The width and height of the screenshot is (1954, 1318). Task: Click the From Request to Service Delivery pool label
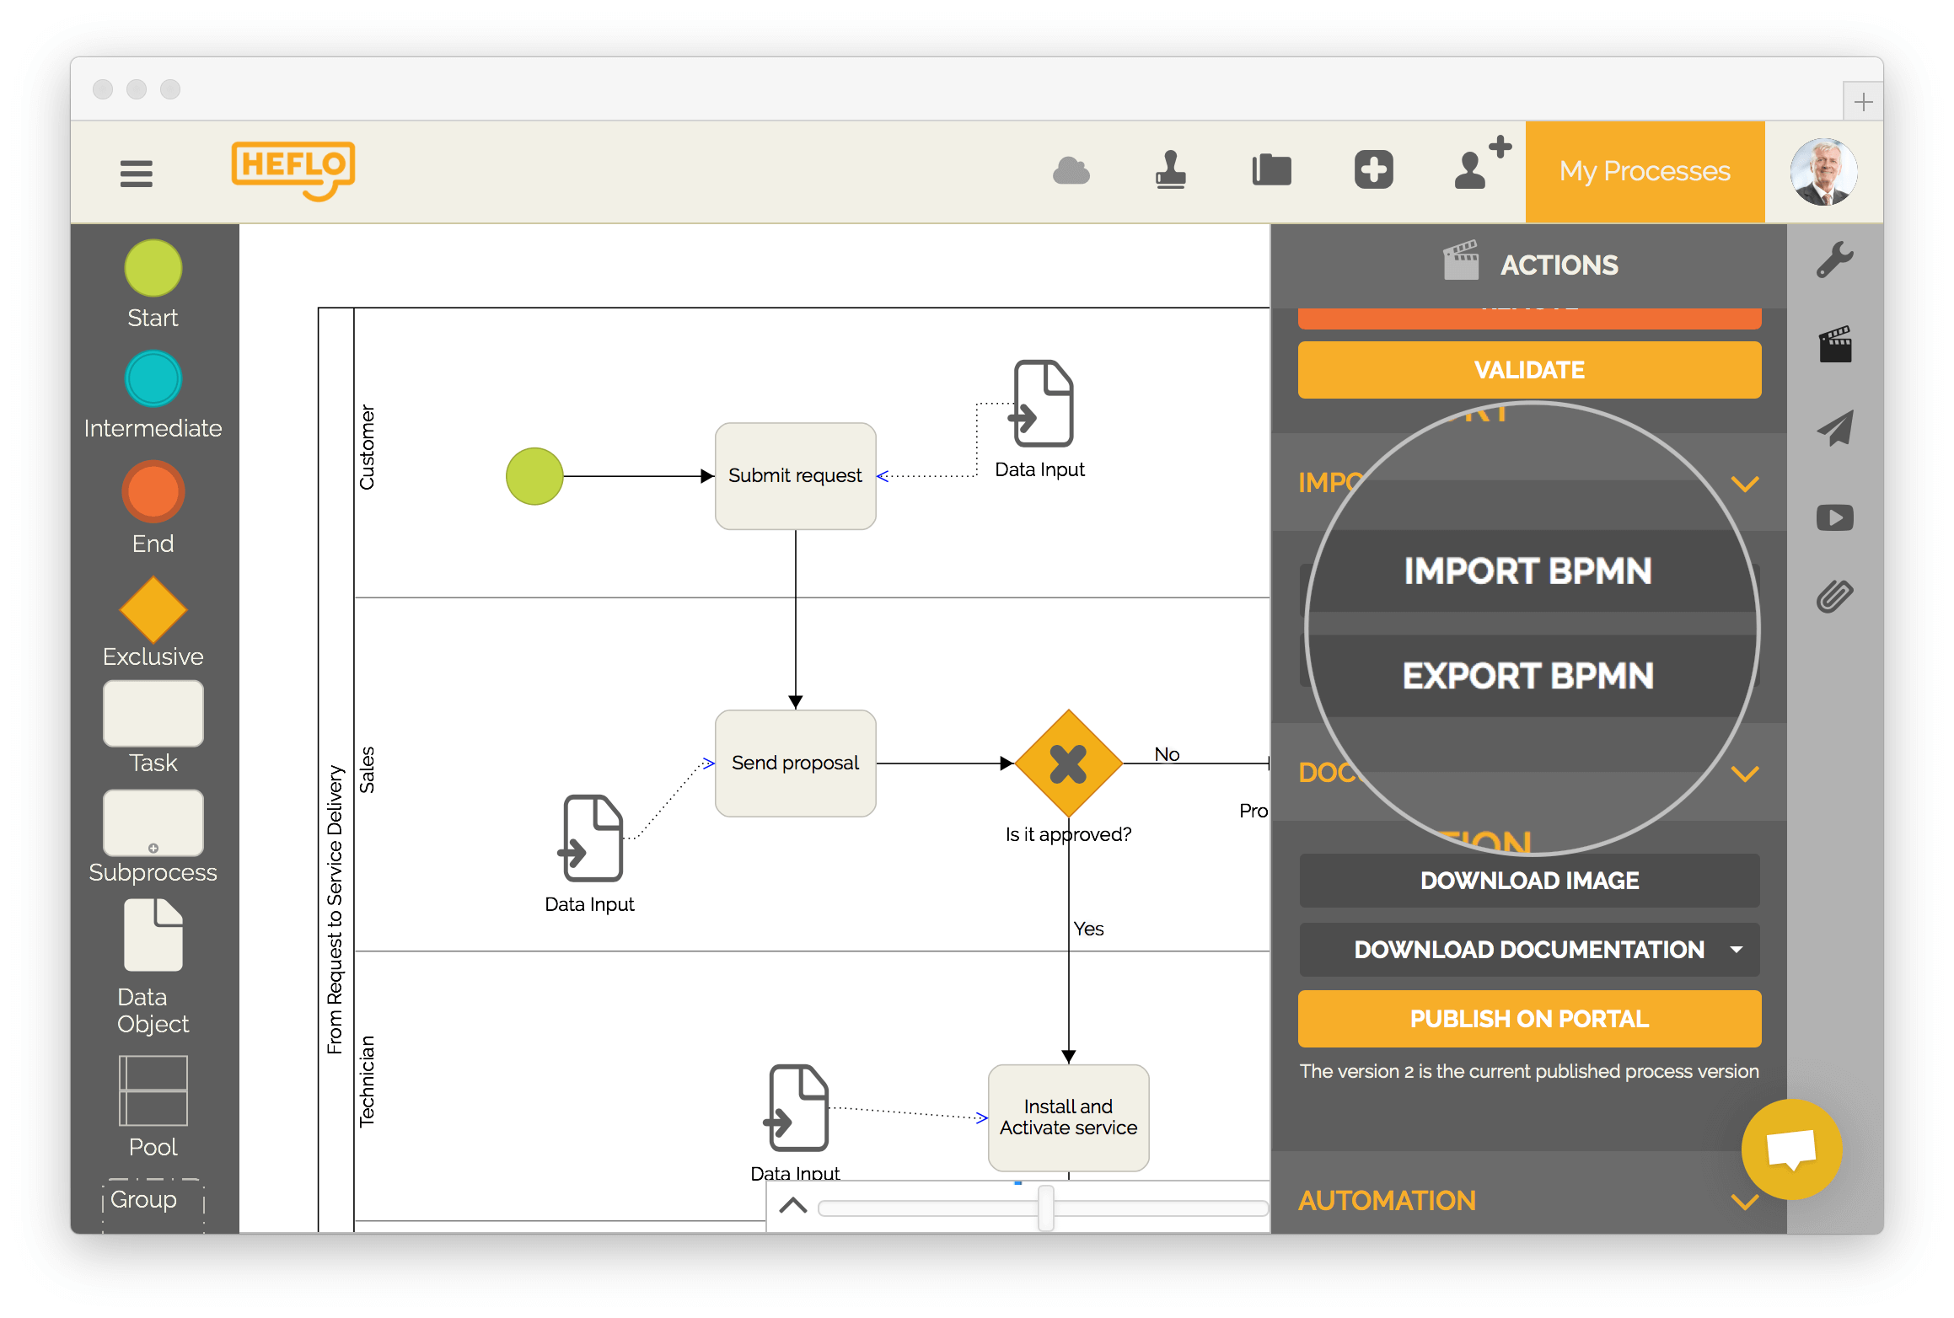(x=336, y=909)
